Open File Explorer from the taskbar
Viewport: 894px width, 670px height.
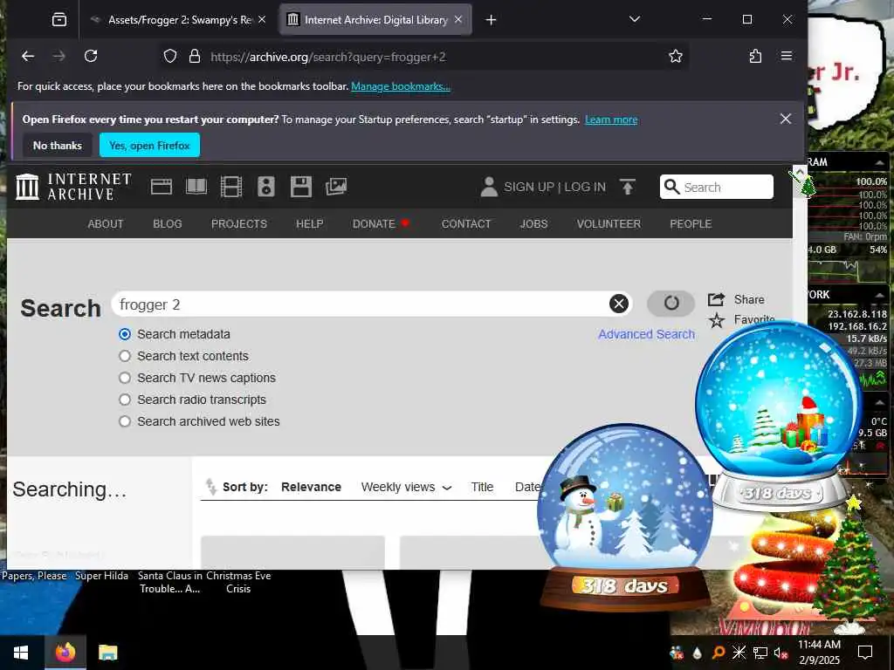pos(107,653)
